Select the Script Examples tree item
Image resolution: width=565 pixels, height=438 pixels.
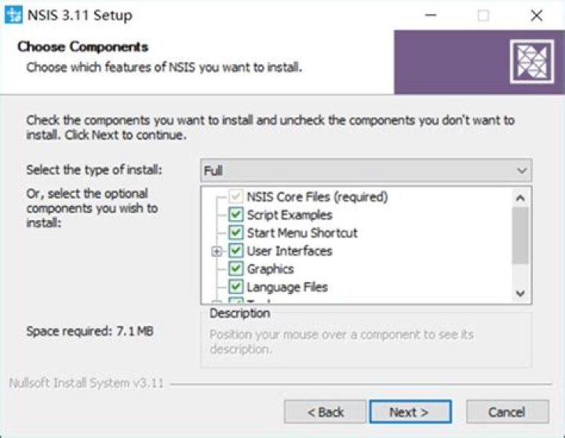pos(289,215)
